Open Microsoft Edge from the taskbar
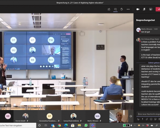Screen dimensions: 160x128 (66, 125)
